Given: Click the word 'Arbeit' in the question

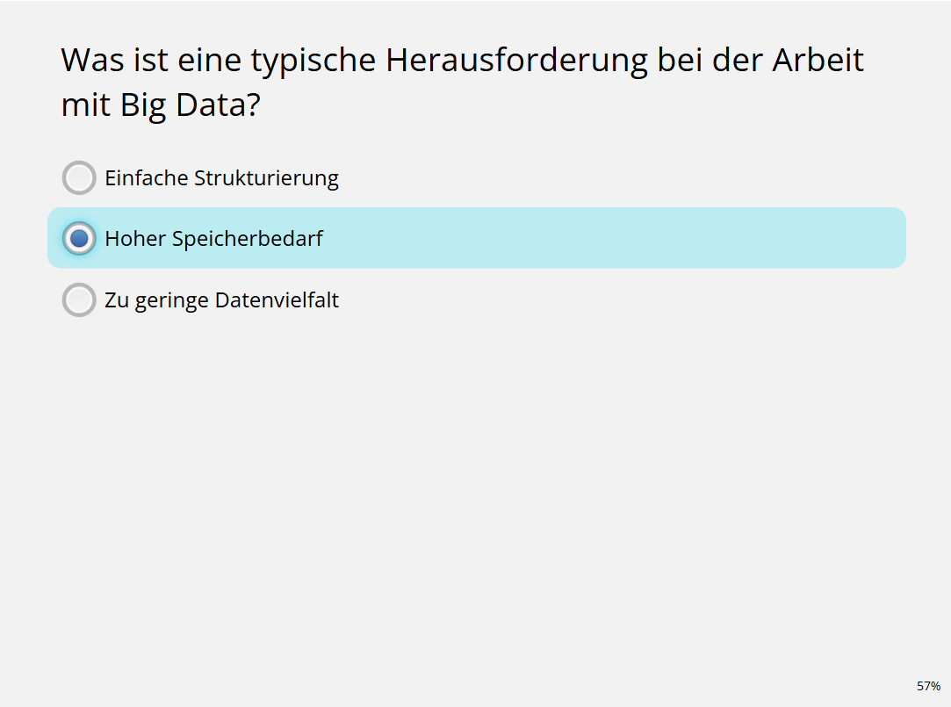Looking at the screenshot, I should pos(818,60).
